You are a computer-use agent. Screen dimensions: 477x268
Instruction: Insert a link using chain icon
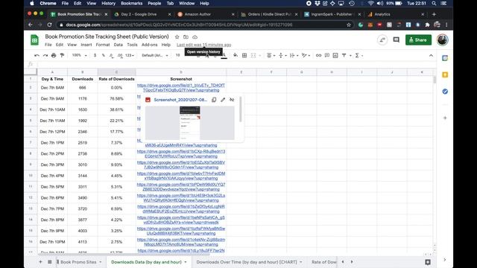(x=318, y=56)
